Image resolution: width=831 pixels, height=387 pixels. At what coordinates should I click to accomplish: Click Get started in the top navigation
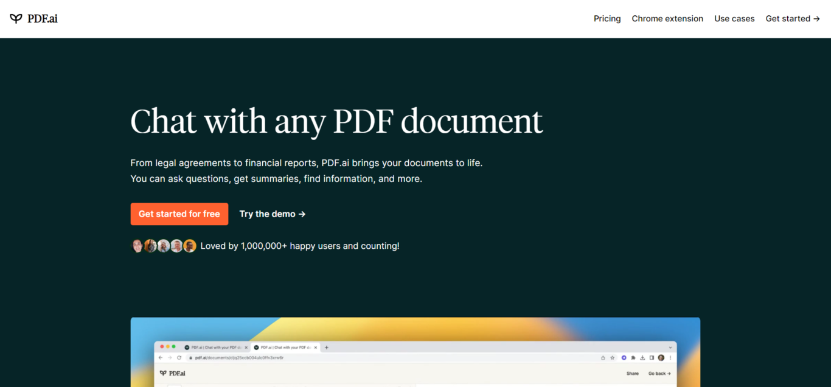[793, 19]
